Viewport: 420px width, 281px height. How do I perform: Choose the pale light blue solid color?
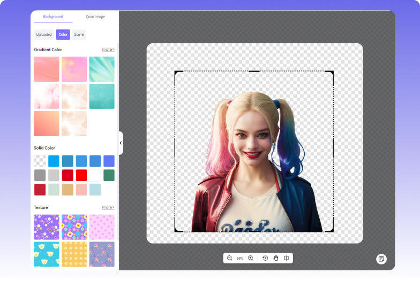95,189
